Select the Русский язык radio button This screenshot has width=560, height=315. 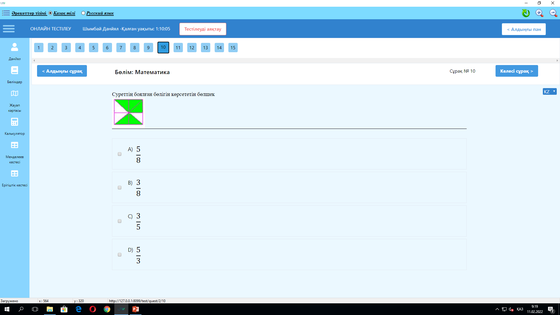(x=83, y=13)
